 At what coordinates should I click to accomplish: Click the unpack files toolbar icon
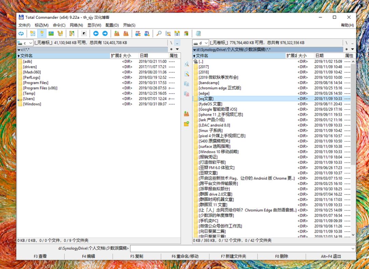point(126,33)
